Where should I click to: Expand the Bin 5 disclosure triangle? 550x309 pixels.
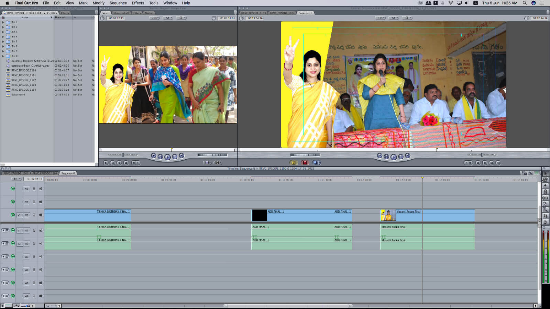pos(3,42)
